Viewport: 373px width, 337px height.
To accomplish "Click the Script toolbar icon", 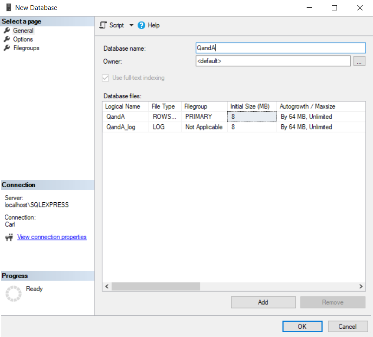I will click(103, 25).
